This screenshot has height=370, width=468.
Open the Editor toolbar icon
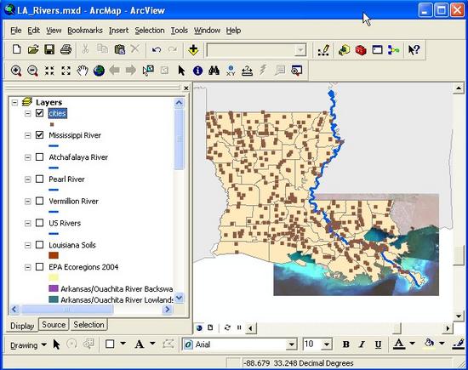tap(323, 50)
